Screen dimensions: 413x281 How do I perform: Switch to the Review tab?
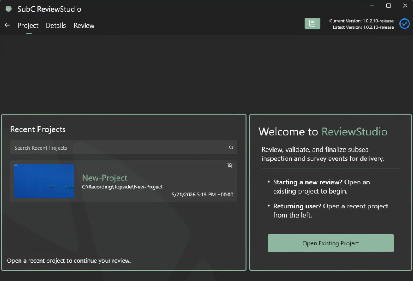pos(84,26)
